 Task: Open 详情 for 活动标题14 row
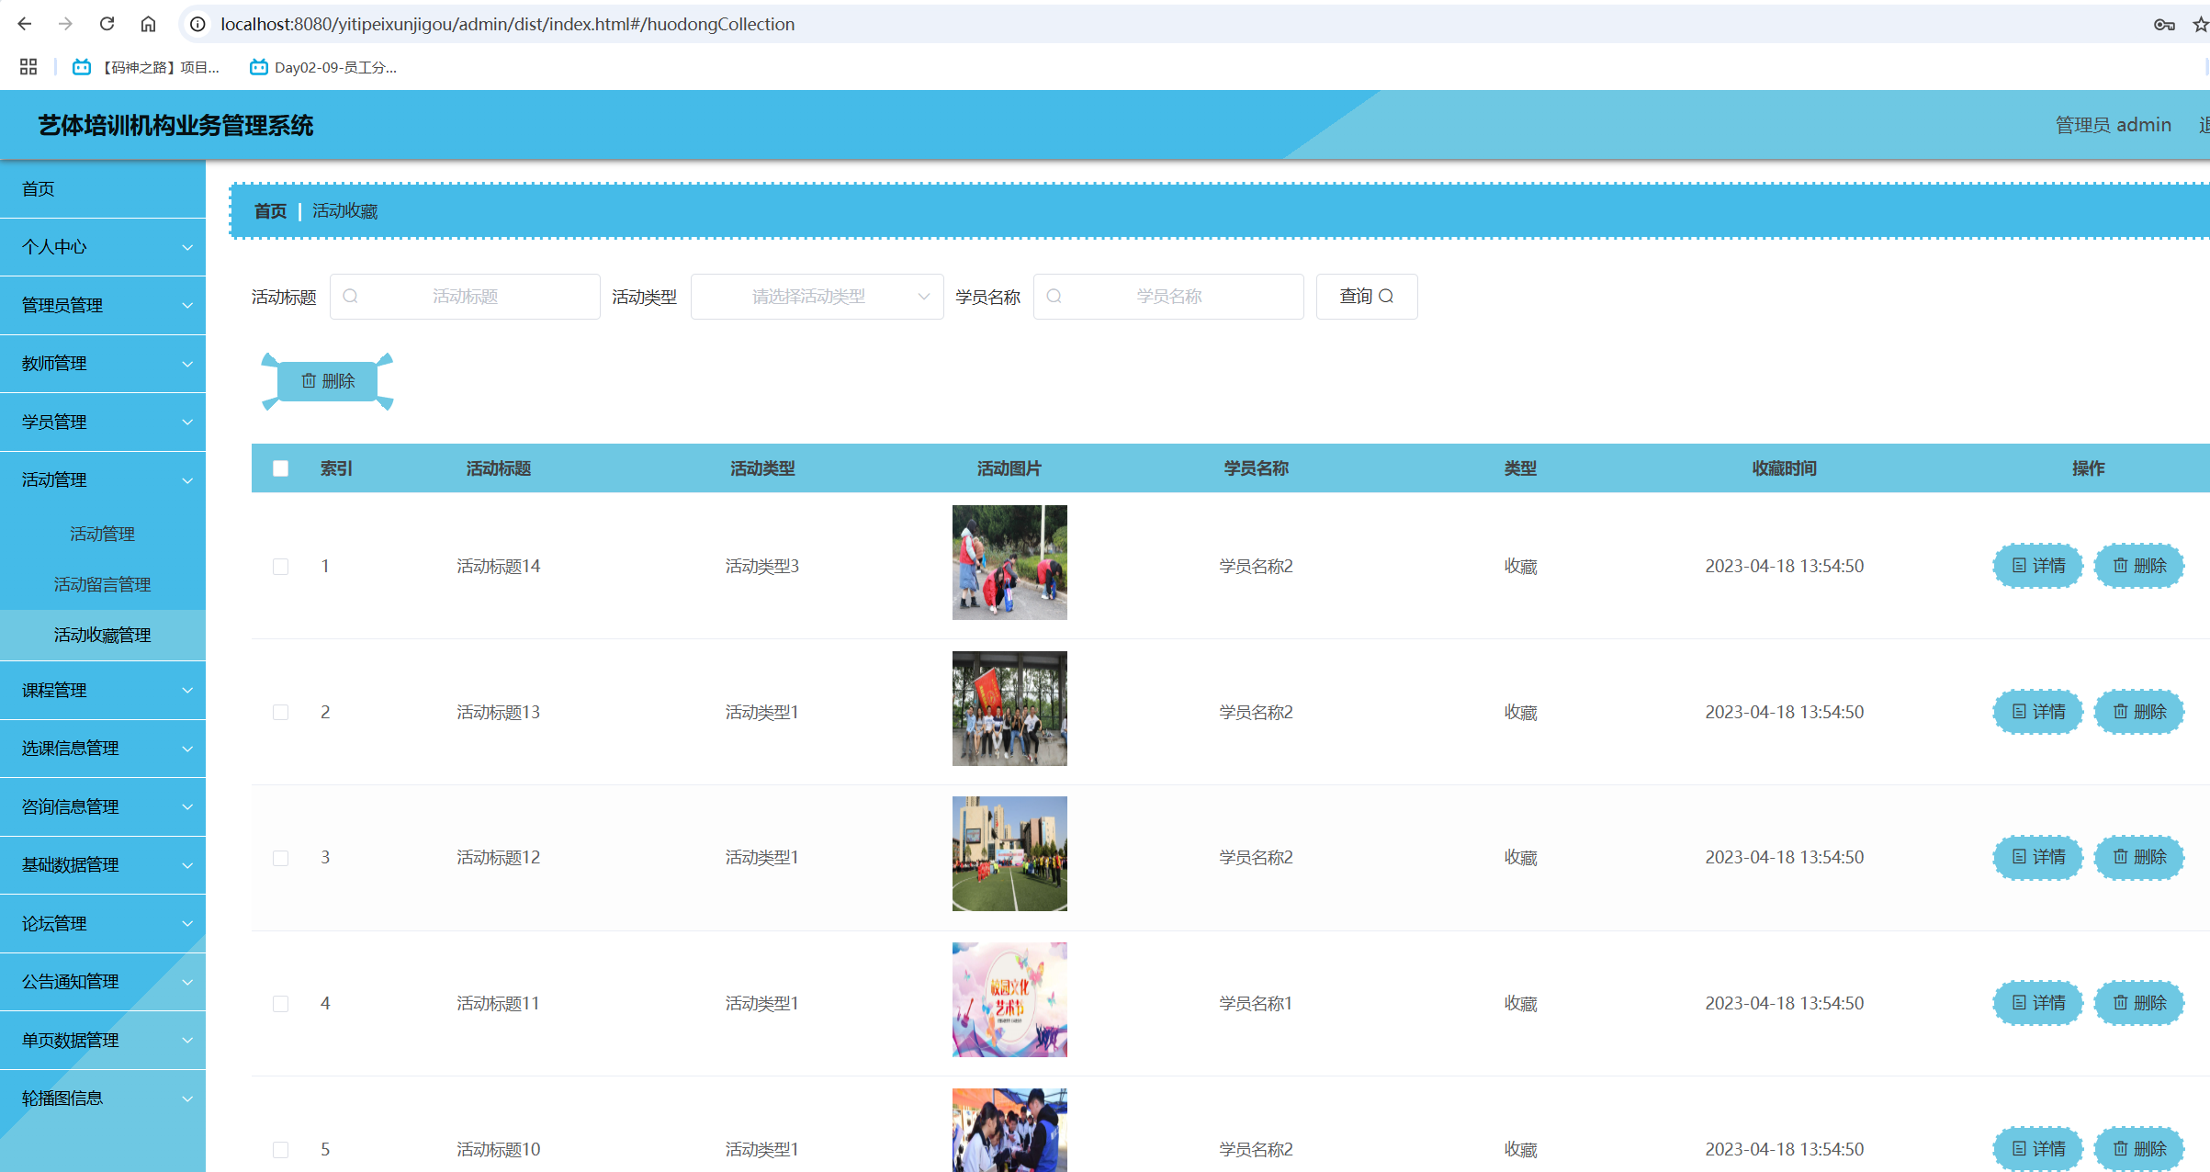2038,566
